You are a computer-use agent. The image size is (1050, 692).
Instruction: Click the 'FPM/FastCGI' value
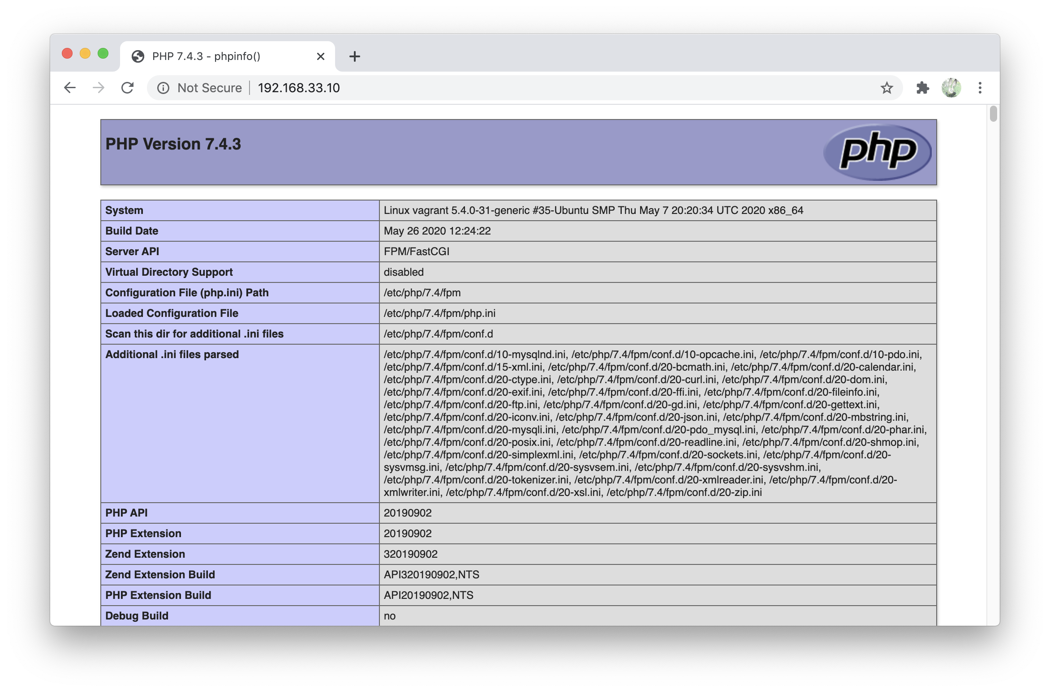coord(417,252)
